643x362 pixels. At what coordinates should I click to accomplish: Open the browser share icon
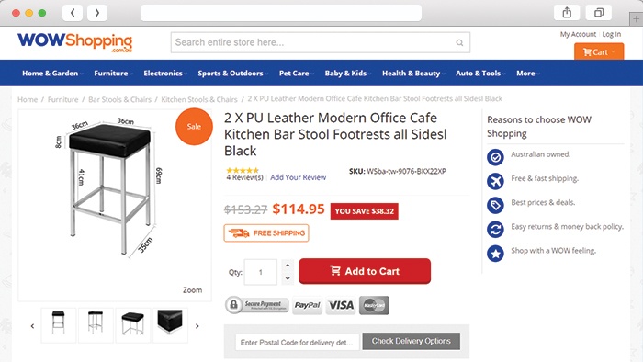[x=567, y=13]
